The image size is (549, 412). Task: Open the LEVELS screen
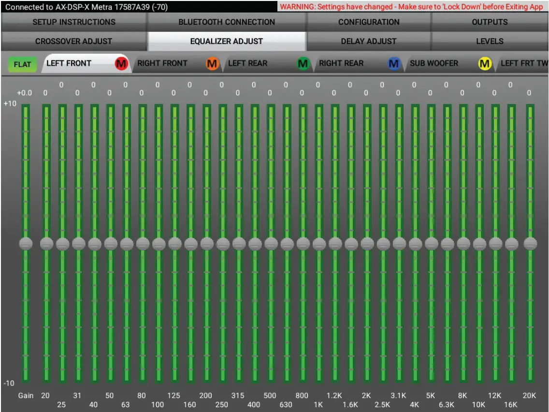click(x=490, y=42)
